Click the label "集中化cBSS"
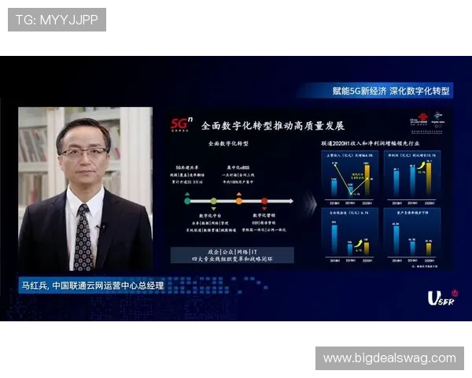The width and height of the screenshot is (472, 378). [238, 168]
